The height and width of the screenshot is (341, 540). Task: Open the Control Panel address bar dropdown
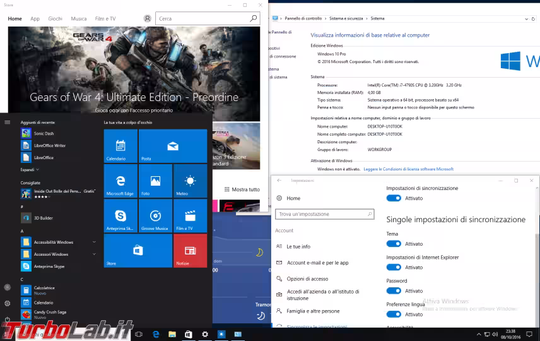coord(526,19)
